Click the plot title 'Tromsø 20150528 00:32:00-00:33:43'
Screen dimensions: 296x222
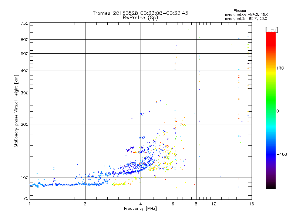tap(140, 13)
